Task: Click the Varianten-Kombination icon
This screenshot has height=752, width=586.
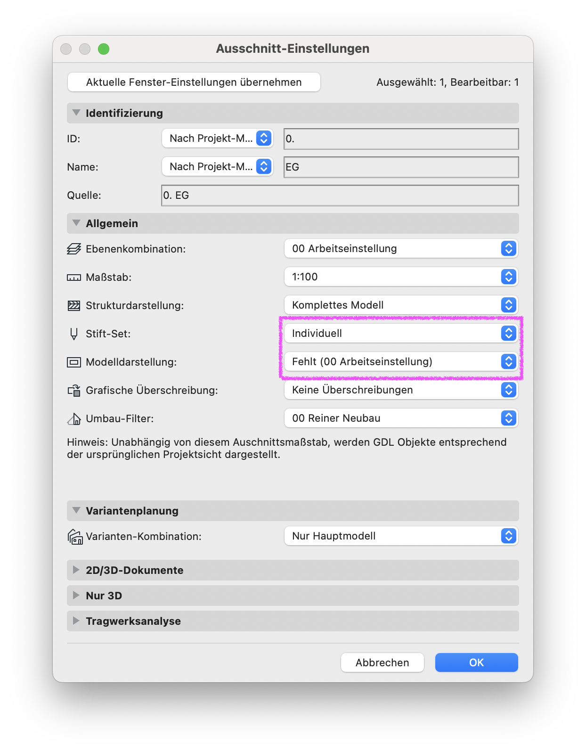Action: [75, 536]
